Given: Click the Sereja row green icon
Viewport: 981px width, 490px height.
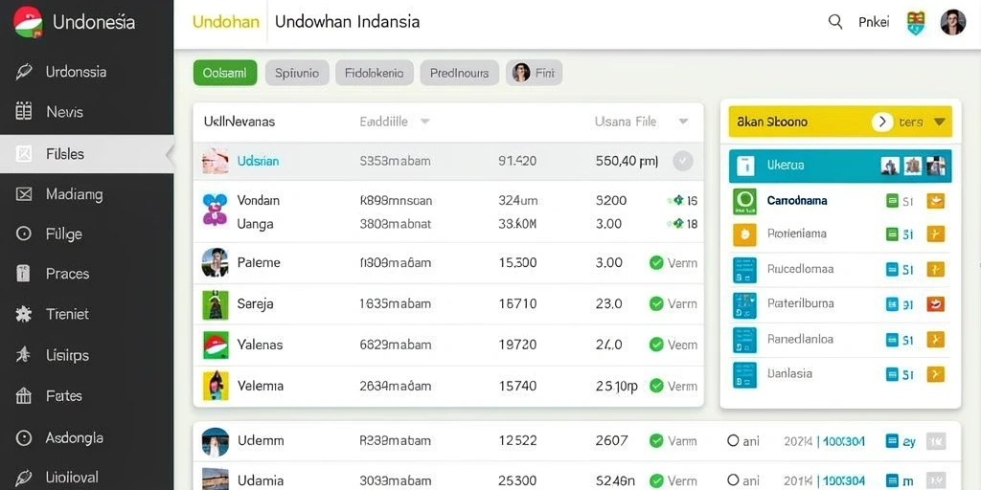Looking at the screenshot, I should (x=215, y=304).
